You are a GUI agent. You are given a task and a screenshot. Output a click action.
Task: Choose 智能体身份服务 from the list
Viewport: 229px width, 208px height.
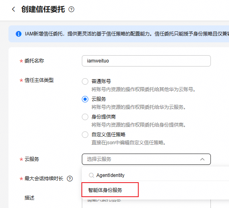[x=110, y=190]
